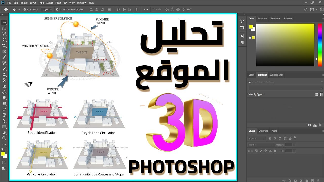This screenshot has height=182, width=324.
Task: Toggle lock all padlock icon
Action: (x=275, y=151)
